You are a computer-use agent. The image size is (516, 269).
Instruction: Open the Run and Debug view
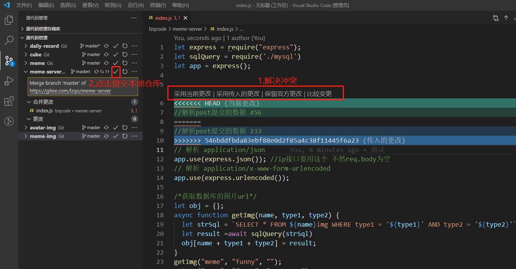click(9, 80)
